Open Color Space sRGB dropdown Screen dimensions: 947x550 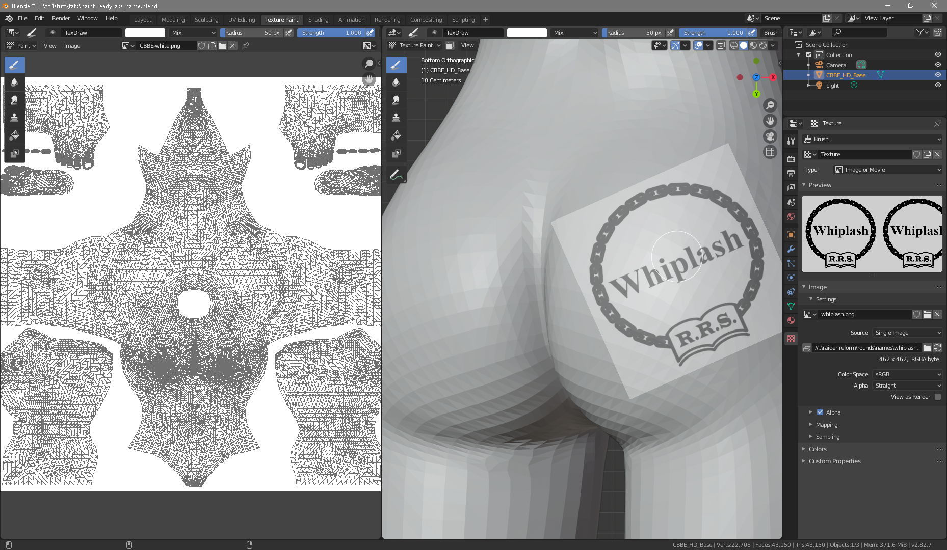[x=907, y=374]
